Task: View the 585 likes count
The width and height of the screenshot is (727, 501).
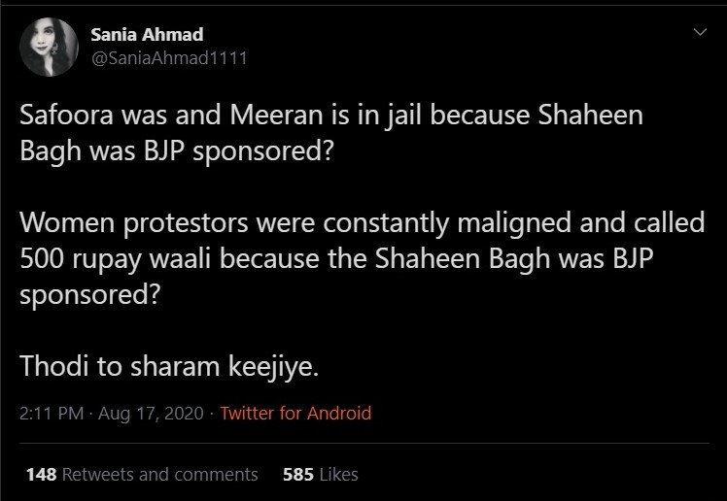Action: (296, 475)
